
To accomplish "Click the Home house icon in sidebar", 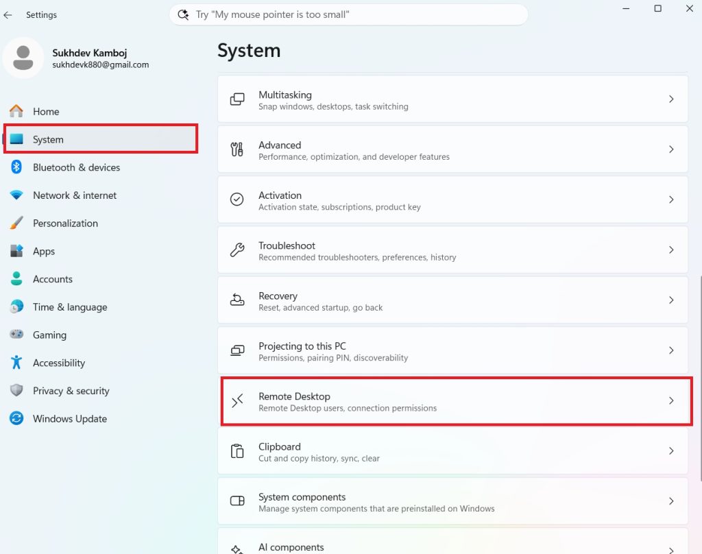I will 16,111.
